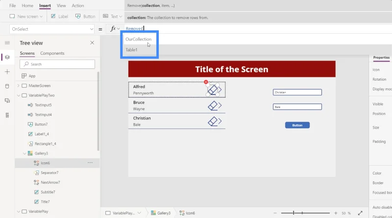This screenshot has width=392, height=218.
Task: Select Gallery3 in the tree
Action: coord(41,153)
